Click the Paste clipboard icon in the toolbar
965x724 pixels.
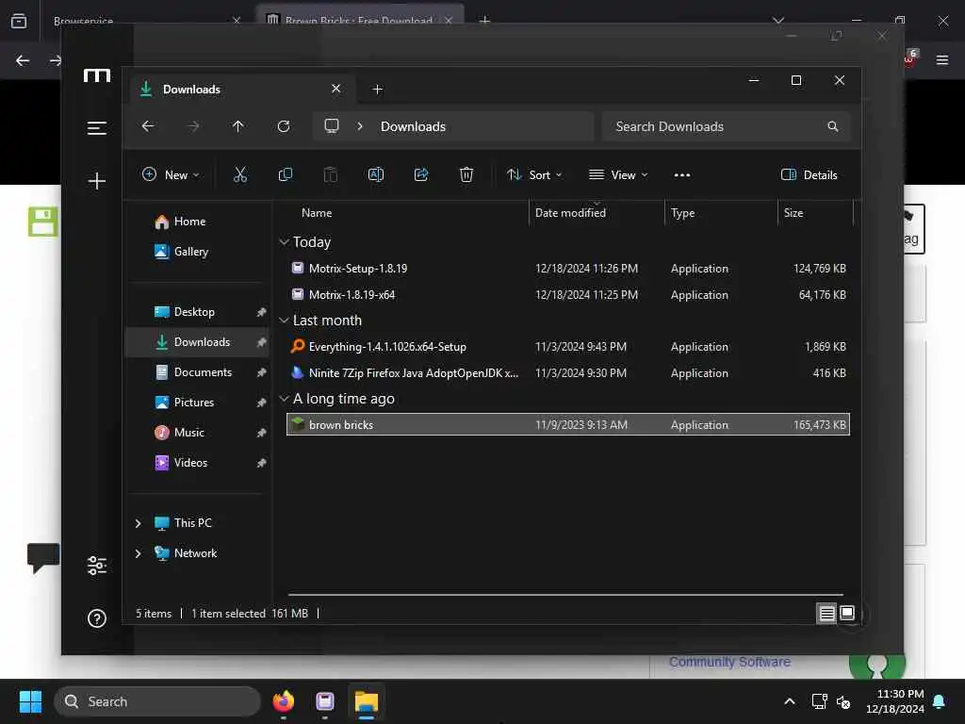[x=331, y=174]
